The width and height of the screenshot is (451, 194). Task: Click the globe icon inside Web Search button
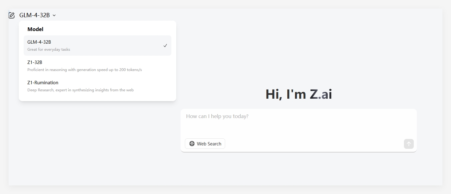(x=192, y=144)
